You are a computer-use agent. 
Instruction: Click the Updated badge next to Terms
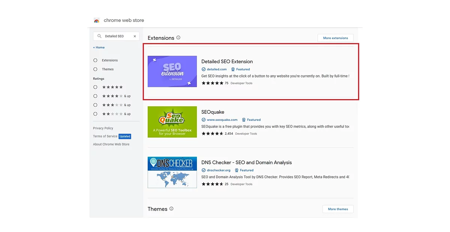pos(125,136)
